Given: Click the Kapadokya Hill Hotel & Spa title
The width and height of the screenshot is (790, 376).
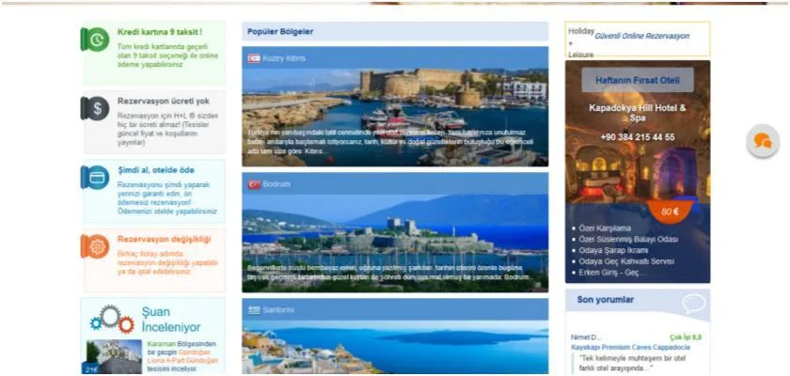Looking at the screenshot, I should [x=637, y=113].
